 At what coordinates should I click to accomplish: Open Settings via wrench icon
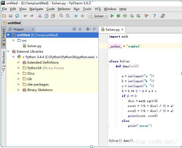tap(147, 16)
